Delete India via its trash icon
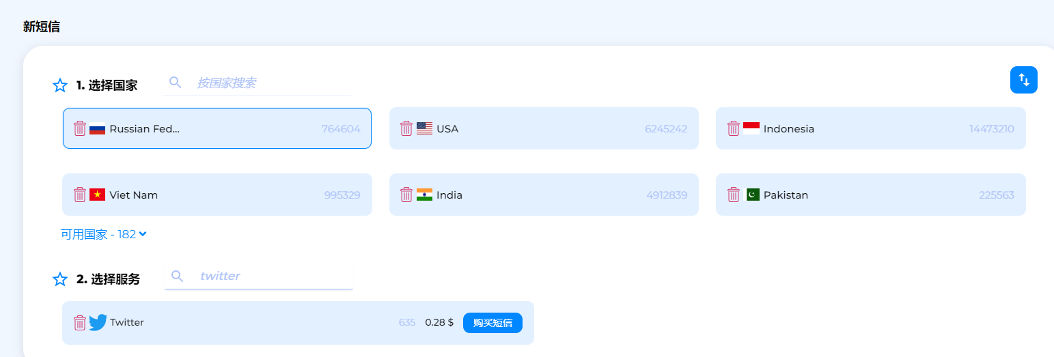Image resolution: width=1054 pixels, height=357 pixels. tap(406, 195)
